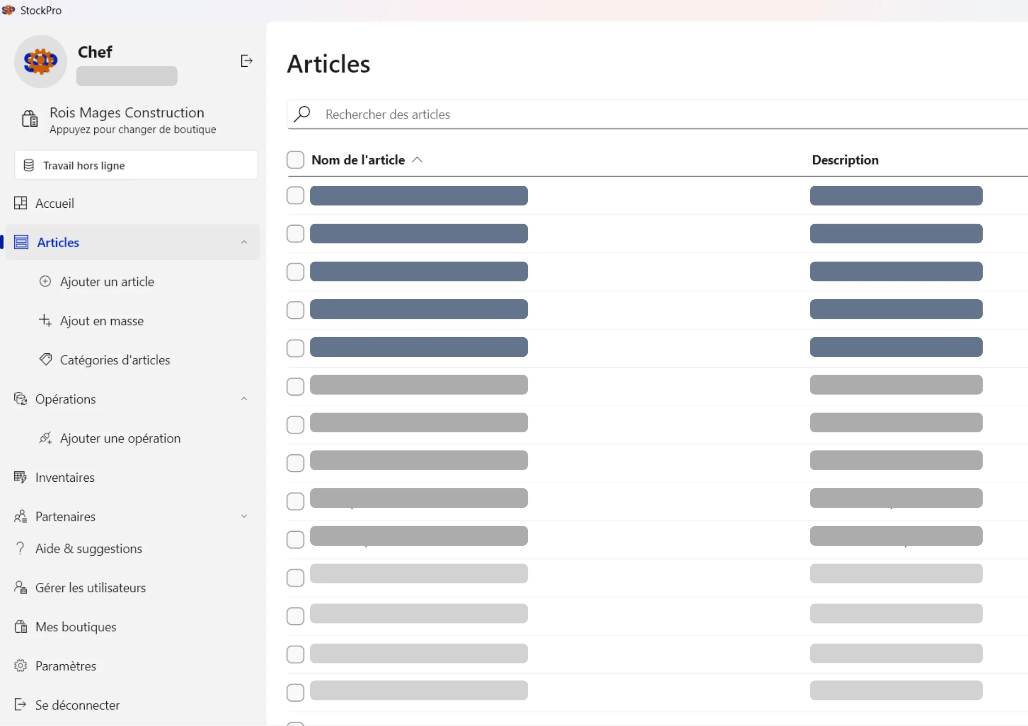This screenshot has height=726, width=1028.
Task: Tick the sixth article row checkbox
Action: coord(295,386)
